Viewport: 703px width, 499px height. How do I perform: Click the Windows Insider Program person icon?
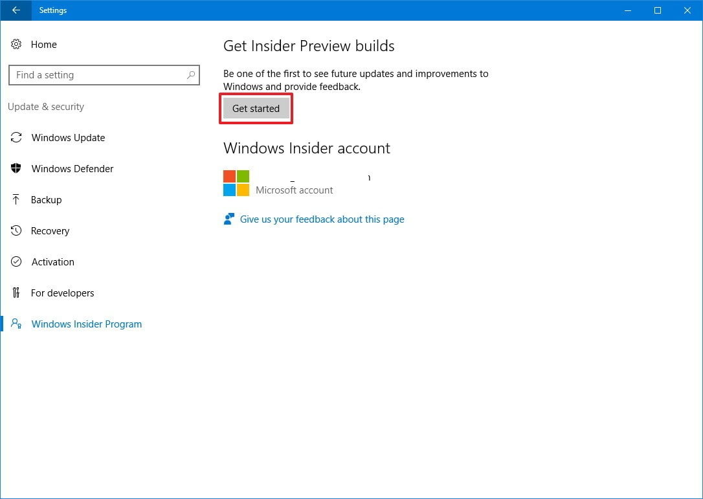click(17, 324)
